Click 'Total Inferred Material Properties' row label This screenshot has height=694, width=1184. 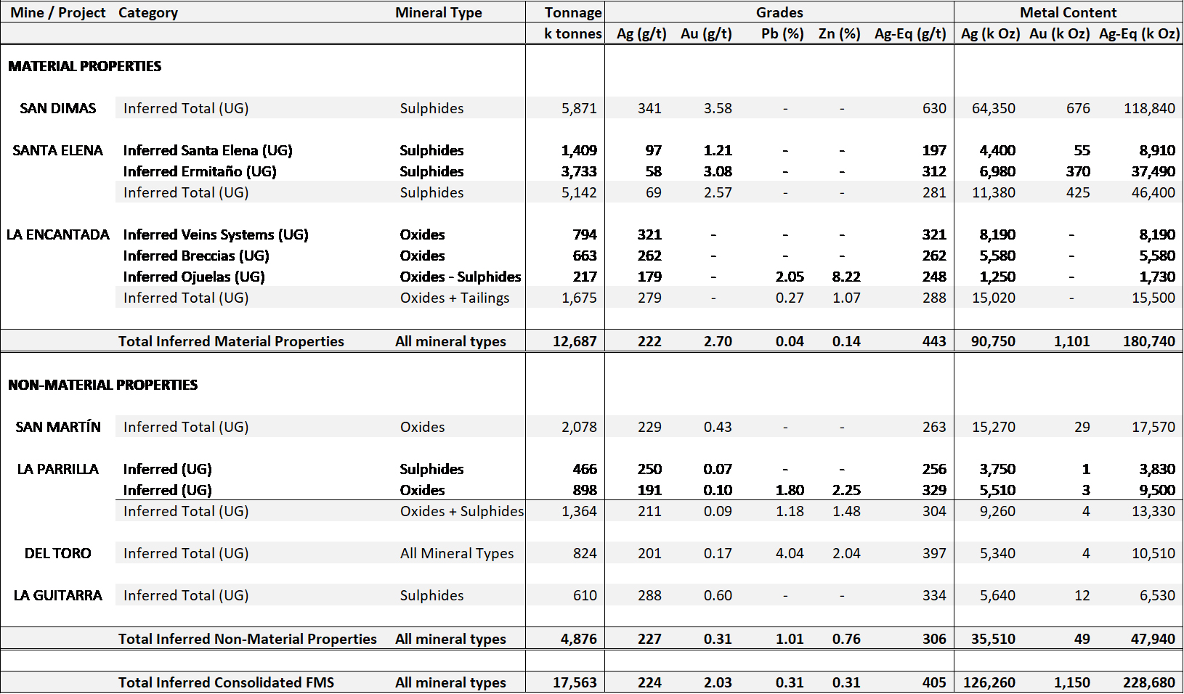point(231,341)
